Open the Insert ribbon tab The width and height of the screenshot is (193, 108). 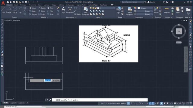(x=16, y=5)
